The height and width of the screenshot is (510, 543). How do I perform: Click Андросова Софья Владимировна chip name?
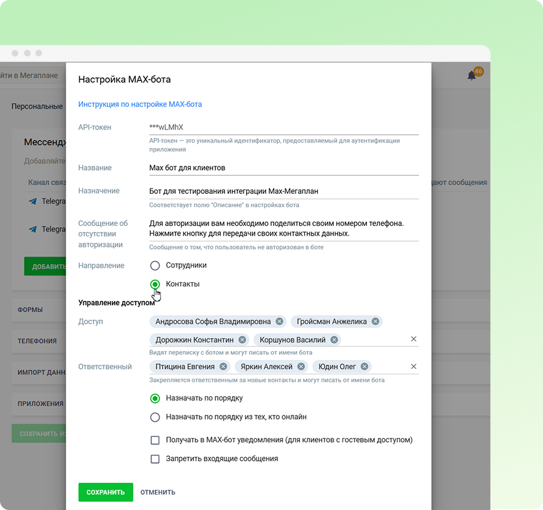213,322
